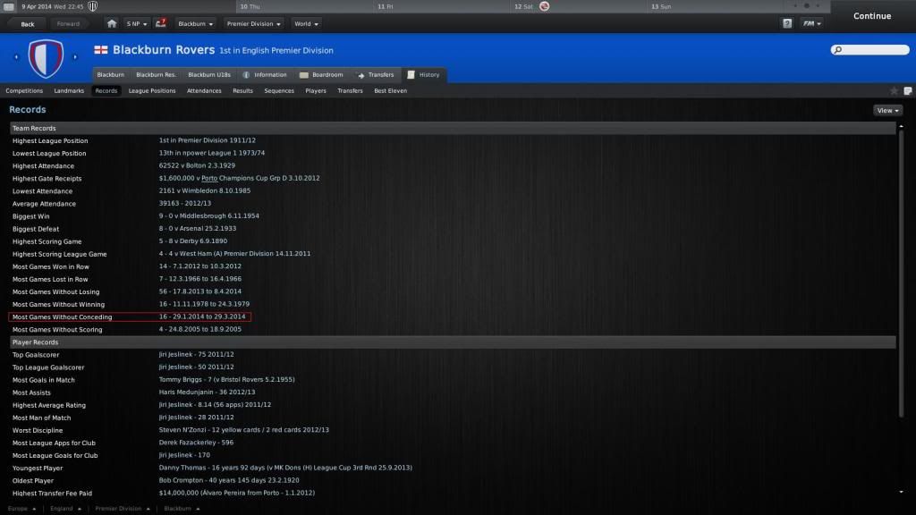Image resolution: width=916 pixels, height=515 pixels.
Task: Open the Players history section
Action: tap(316, 91)
